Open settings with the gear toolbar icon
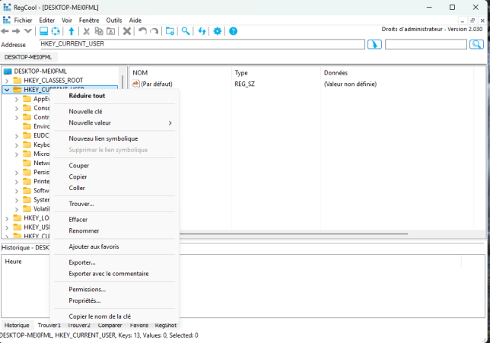490x343 pixels. click(x=217, y=31)
